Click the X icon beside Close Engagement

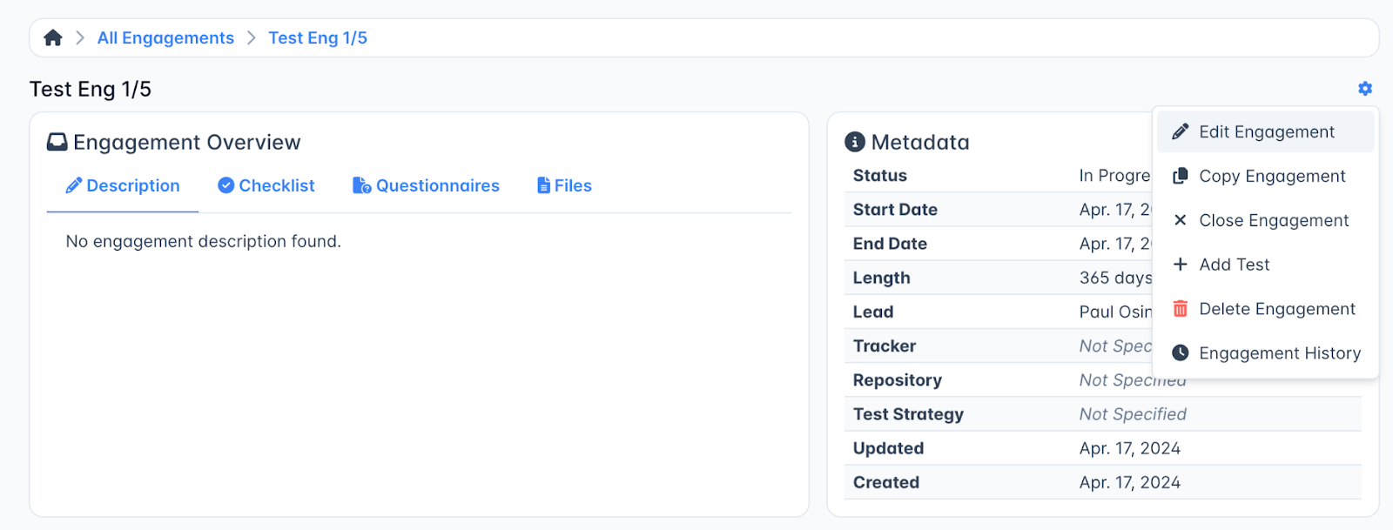[x=1180, y=220]
